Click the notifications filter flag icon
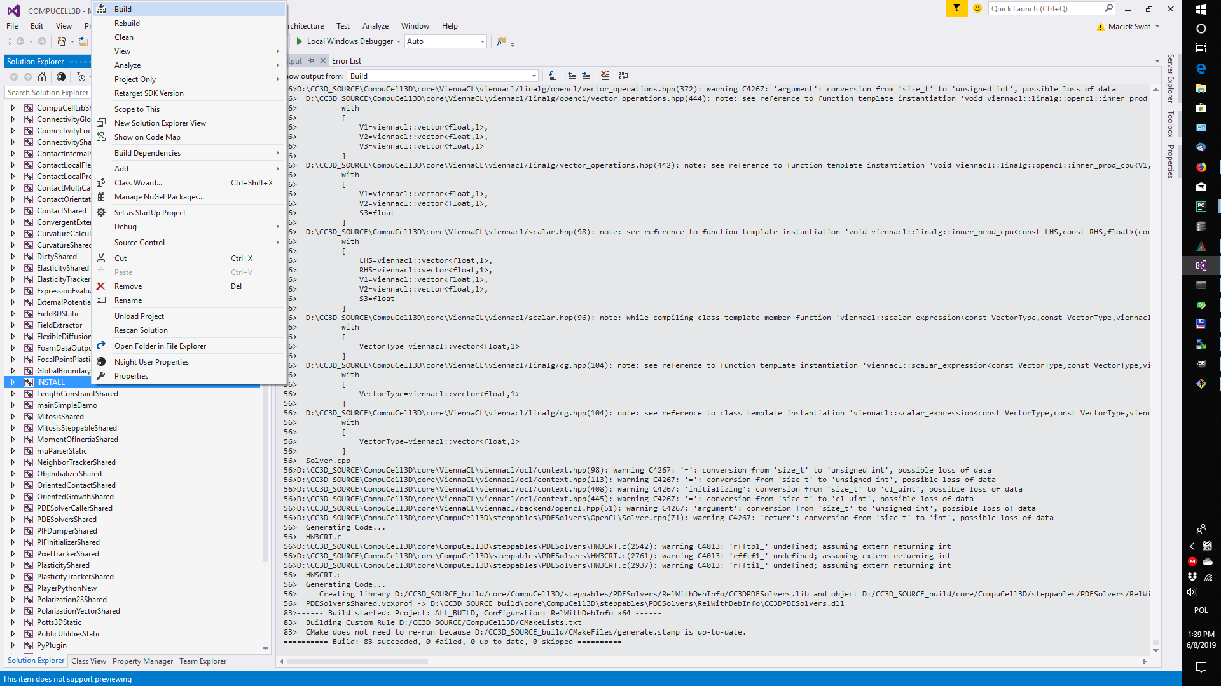Viewport: 1221px width, 686px height. point(956,8)
